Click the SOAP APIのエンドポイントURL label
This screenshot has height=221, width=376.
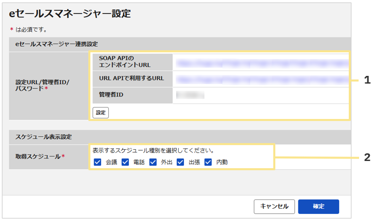(125, 62)
